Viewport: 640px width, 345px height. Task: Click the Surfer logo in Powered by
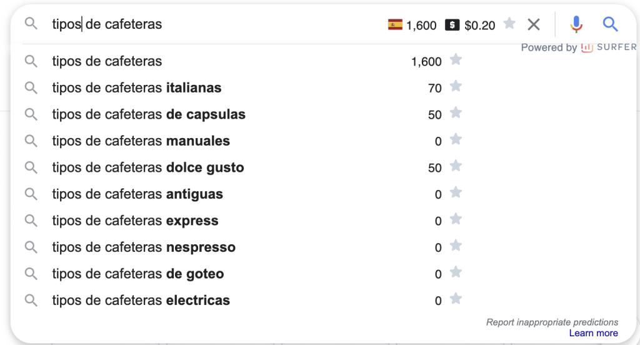(x=609, y=47)
